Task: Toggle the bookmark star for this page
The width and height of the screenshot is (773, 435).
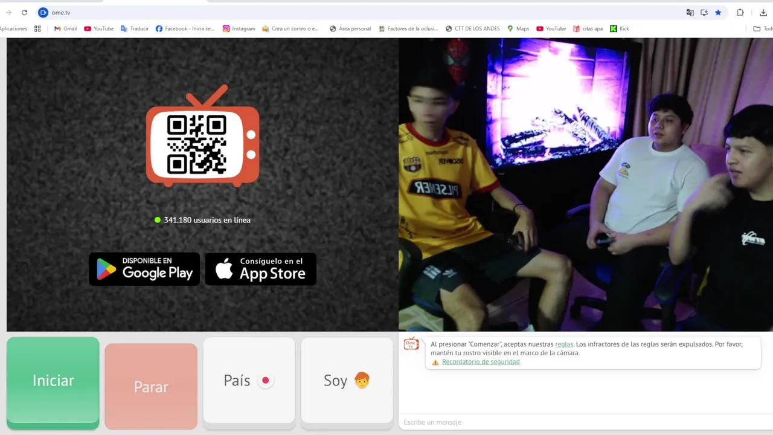Action: (x=718, y=12)
